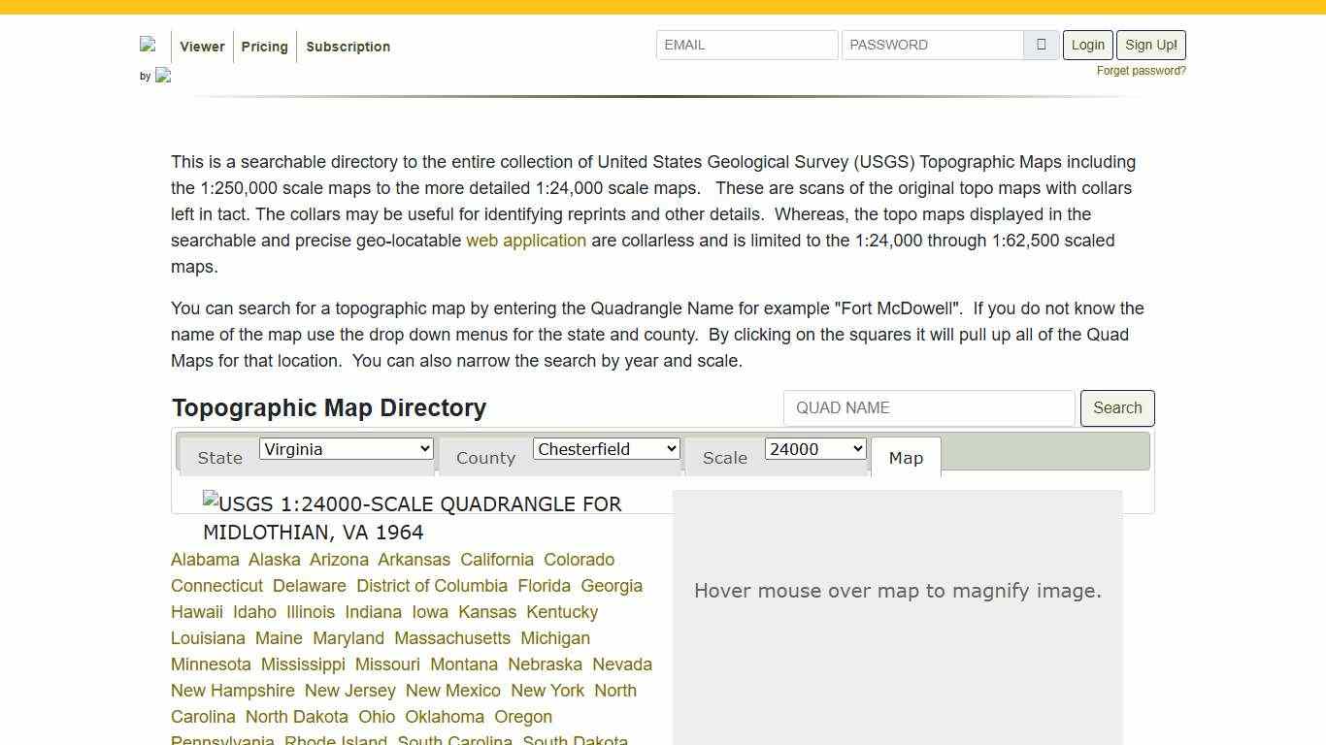Open the County dropdown showing Chesterfield
Viewport: 1326px width, 745px height.
(x=606, y=448)
